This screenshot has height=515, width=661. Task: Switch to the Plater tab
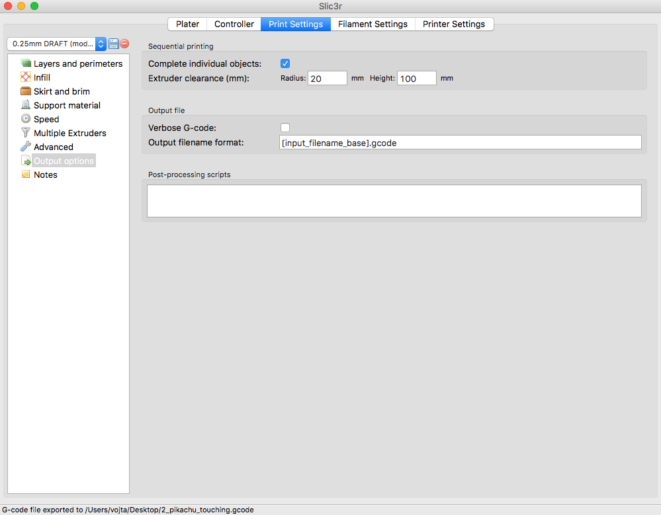187,24
